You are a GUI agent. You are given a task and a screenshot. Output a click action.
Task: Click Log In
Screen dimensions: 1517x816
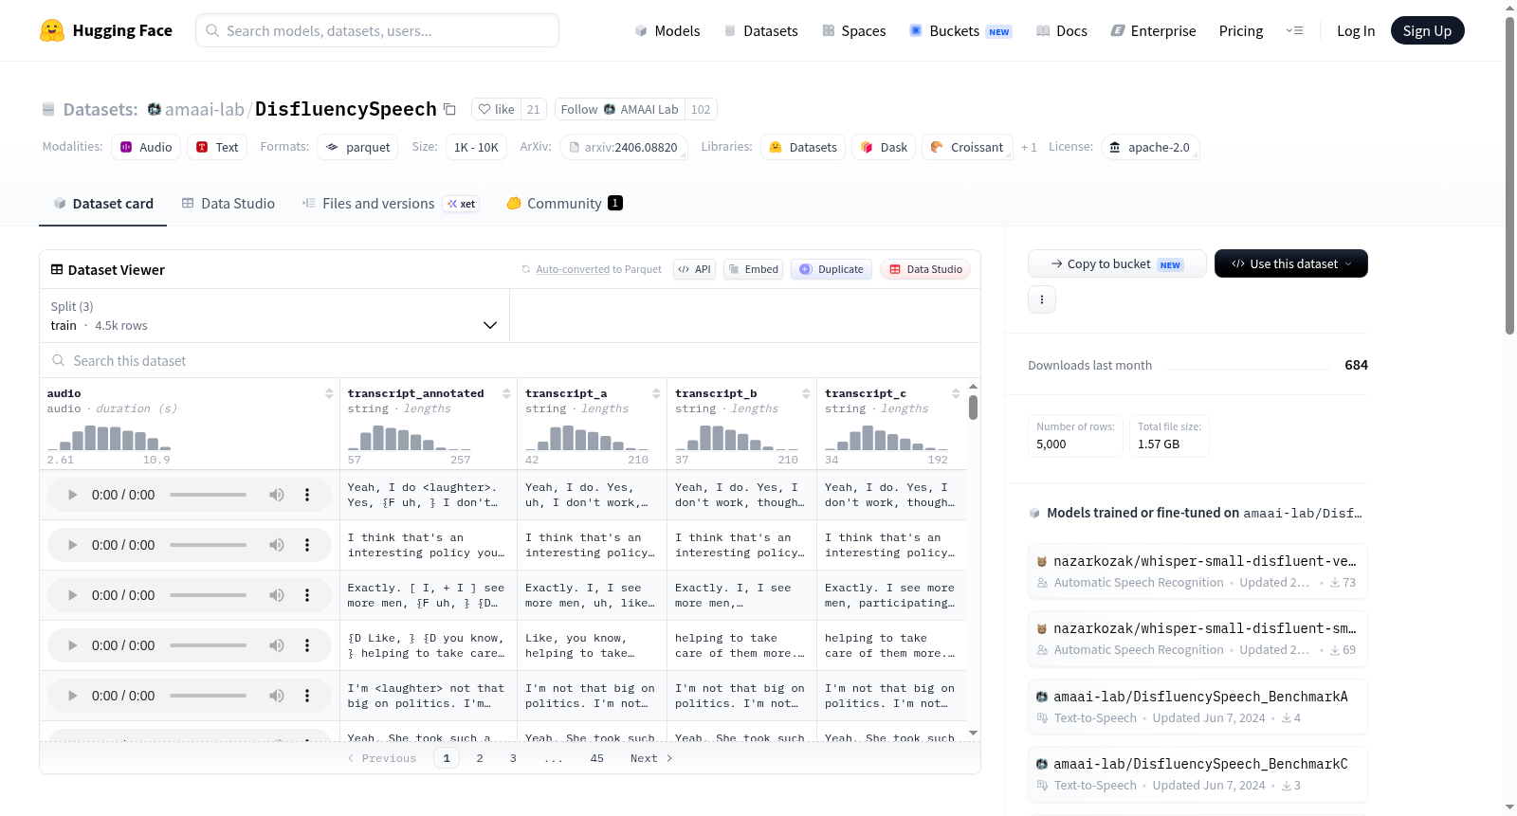[x=1355, y=30]
